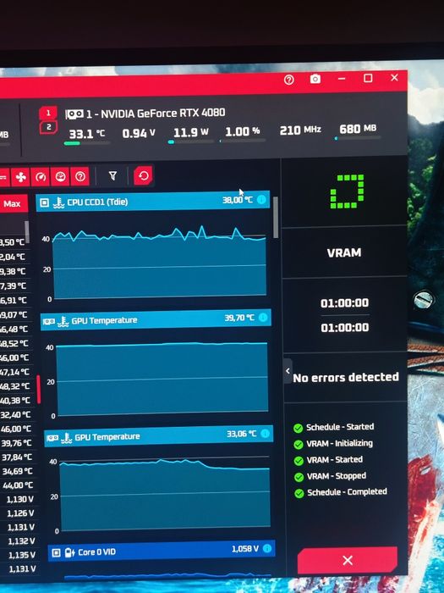Click the GPU voltage 0.94 V readout

[x=139, y=133]
